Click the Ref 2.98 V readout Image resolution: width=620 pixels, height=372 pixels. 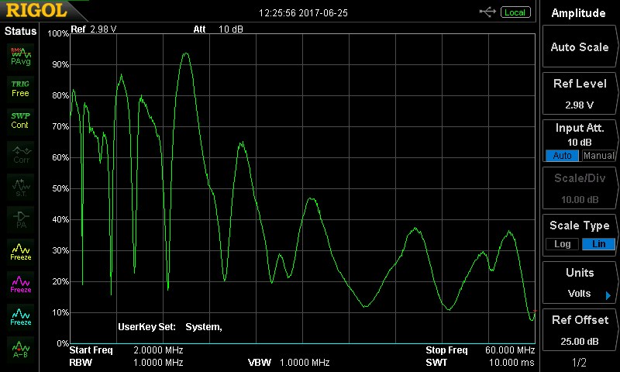click(x=94, y=29)
